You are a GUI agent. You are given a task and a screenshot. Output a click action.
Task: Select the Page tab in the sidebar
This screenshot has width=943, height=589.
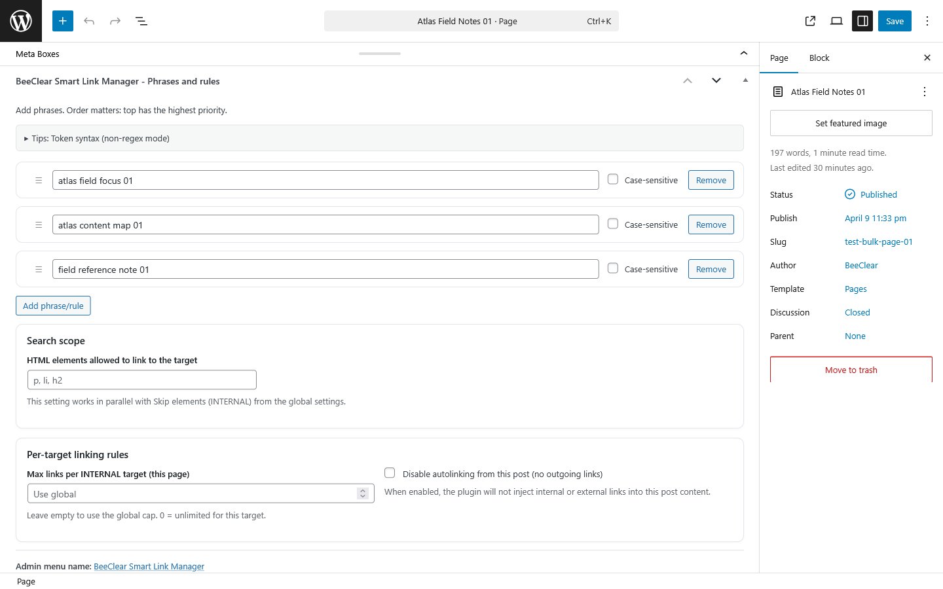coord(779,58)
